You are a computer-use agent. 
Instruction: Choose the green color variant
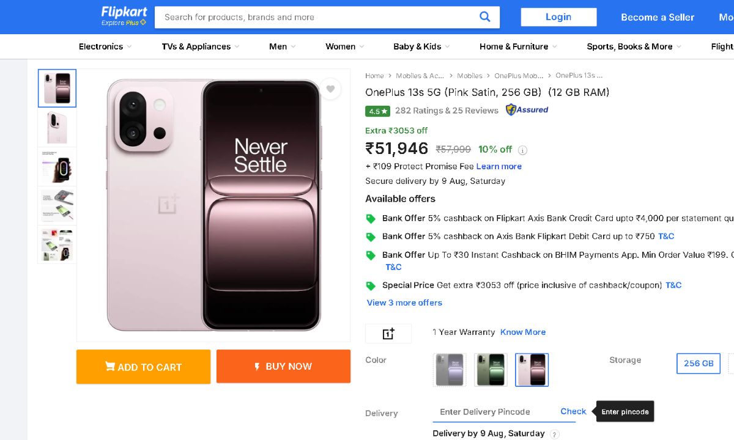click(x=491, y=370)
